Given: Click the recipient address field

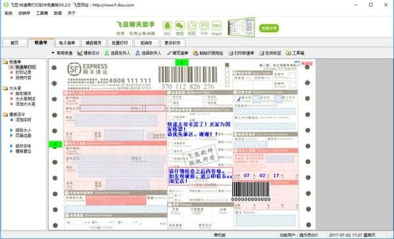Looking at the screenshot, I should point(120,171).
